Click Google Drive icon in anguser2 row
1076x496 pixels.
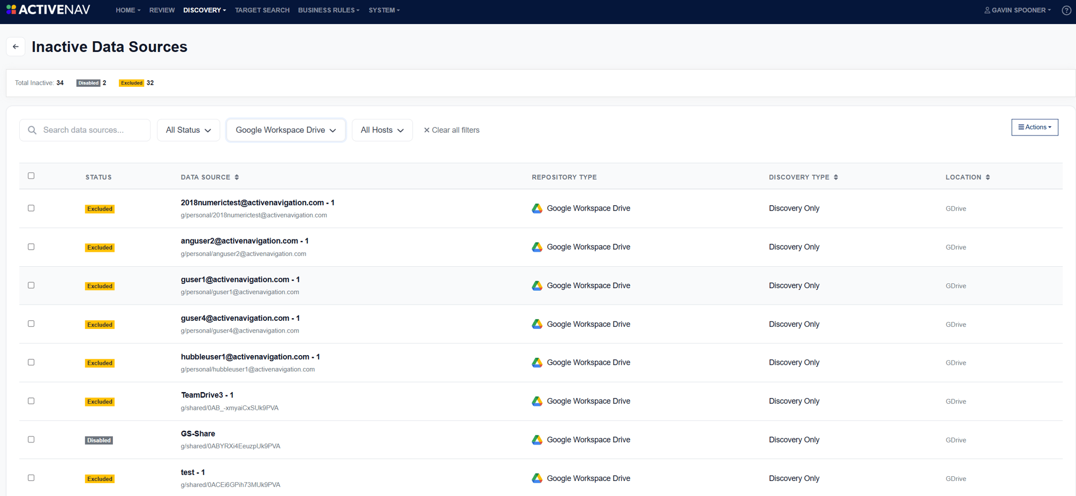click(x=537, y=247)
